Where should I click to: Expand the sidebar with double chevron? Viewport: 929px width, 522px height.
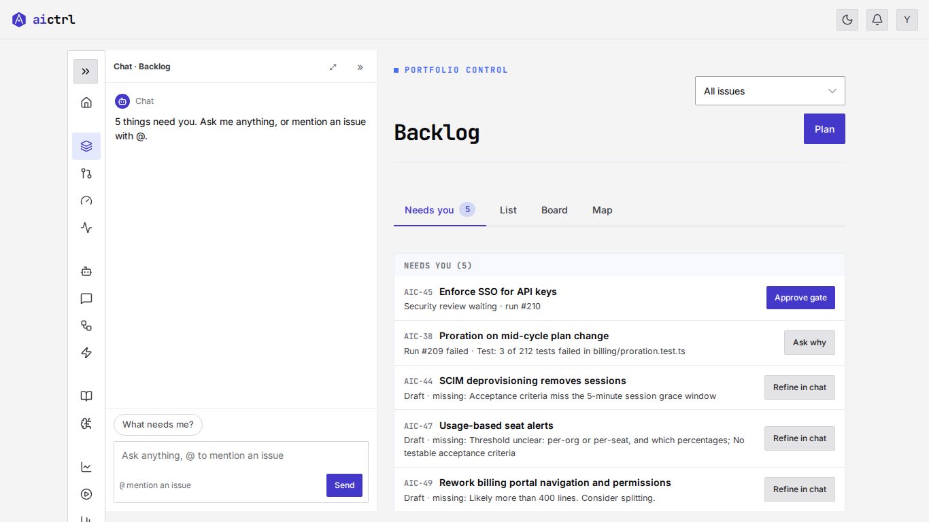[86, 71]
